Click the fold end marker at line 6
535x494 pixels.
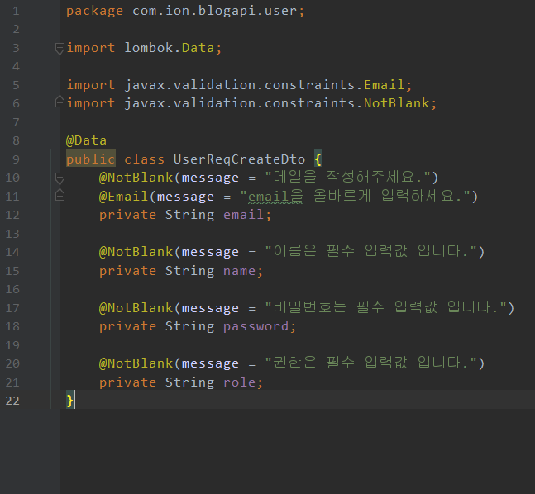[x=60, y=102]
